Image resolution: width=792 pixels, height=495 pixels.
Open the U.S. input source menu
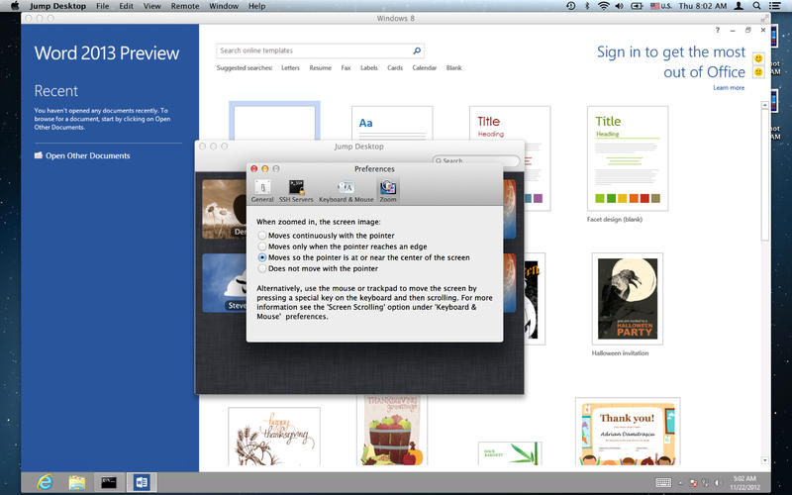click(661, 6)
